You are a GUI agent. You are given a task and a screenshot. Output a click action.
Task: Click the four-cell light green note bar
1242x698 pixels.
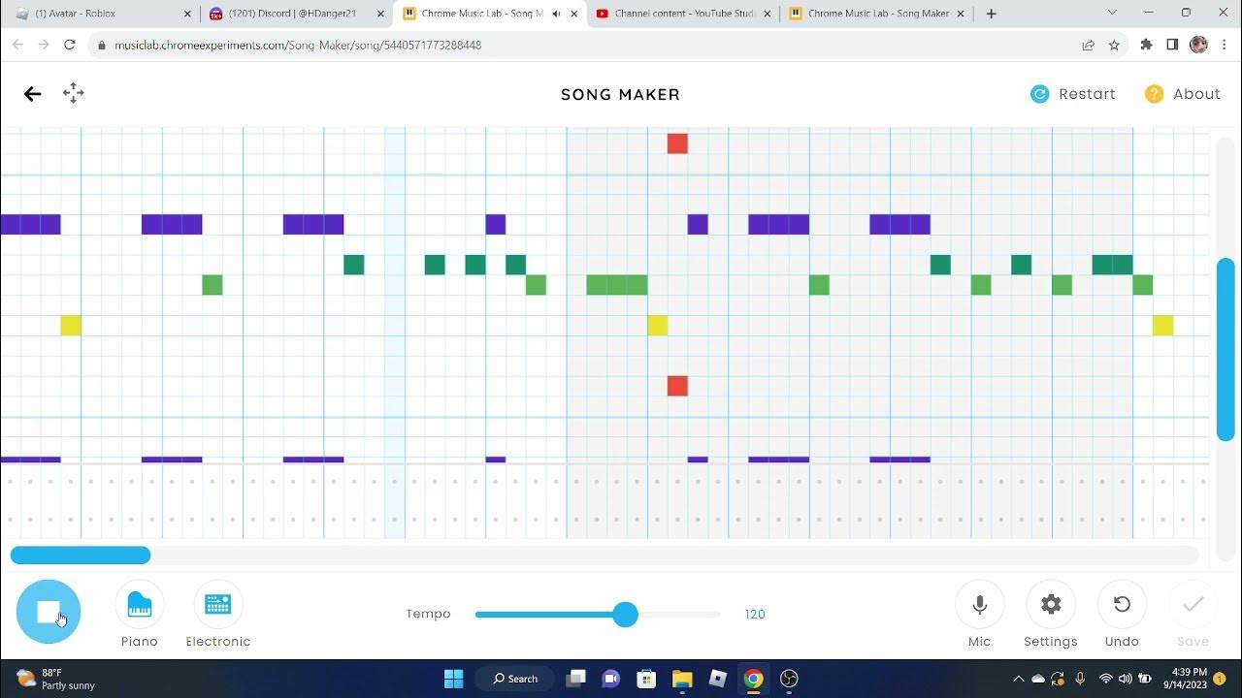click(x=617, y=285)
